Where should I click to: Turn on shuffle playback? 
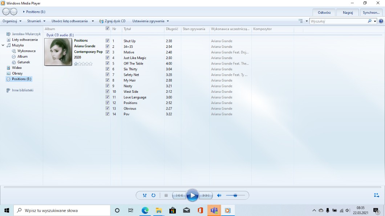click(145, 195)
